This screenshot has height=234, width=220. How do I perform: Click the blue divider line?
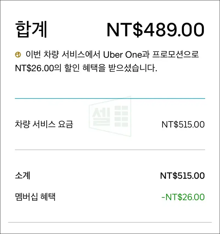click(110, 99)
